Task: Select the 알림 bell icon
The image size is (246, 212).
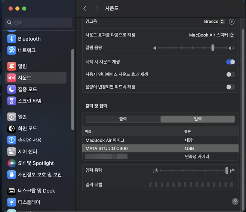Action: 12,66
